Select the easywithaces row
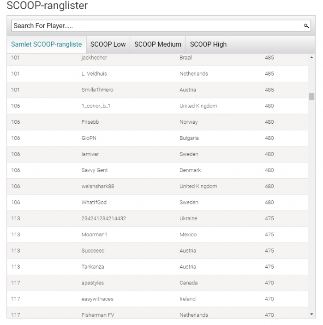 tap(97, 299)
